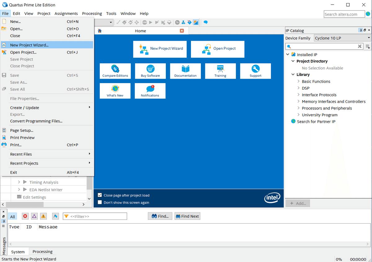Image resolution: width=372 pixels, height=262 pixels.
Task: Open the Compare Editions tile
Action: click(115, 71)
